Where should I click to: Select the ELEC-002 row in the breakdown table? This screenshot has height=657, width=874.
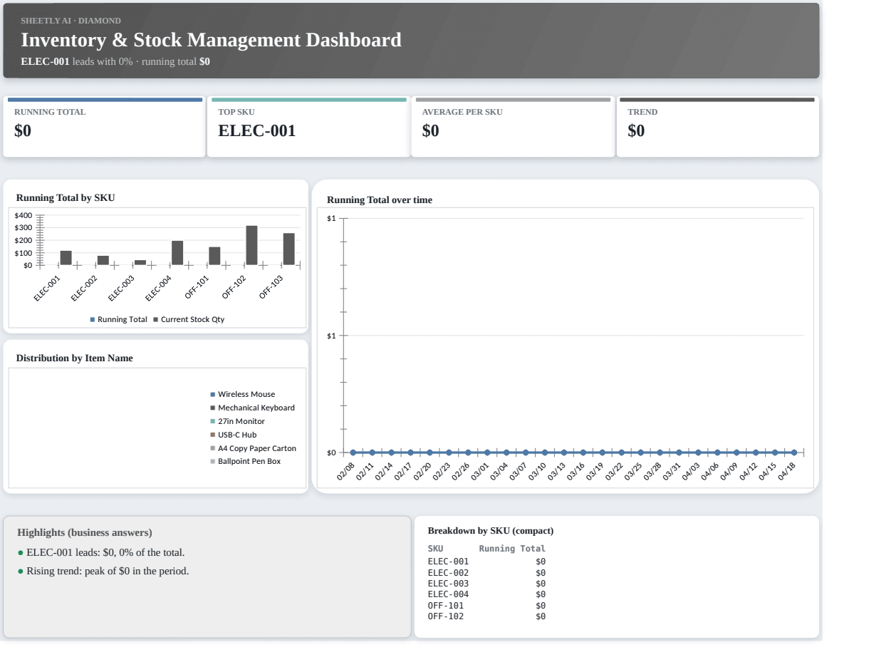(487, 572)
